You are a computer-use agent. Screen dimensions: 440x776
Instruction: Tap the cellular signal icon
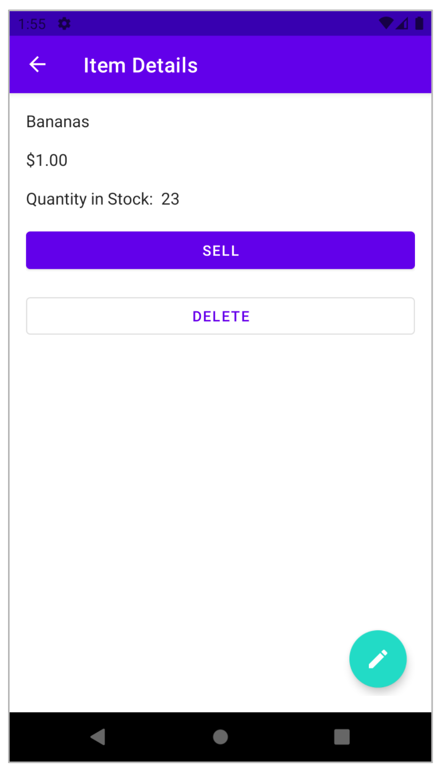pyautogui.click(x=402, y=24)
